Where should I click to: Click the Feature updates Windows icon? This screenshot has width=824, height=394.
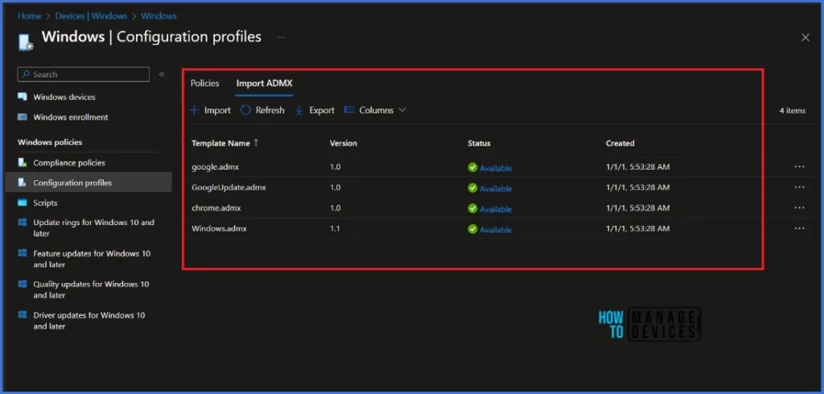22,254
